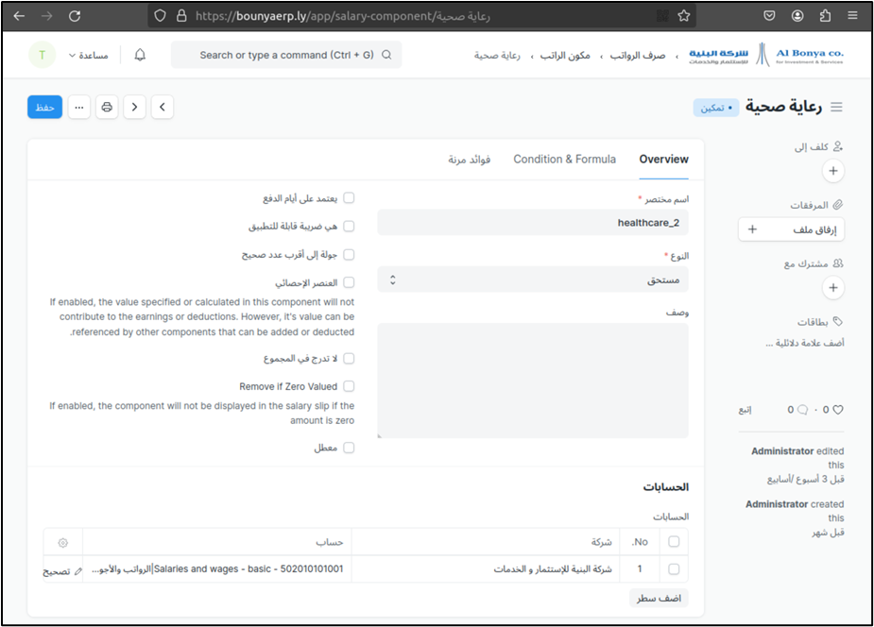Expand the 'مساعدة' help dropdown
Viewport: 874px width, 627px height.
tap(88, 56)
